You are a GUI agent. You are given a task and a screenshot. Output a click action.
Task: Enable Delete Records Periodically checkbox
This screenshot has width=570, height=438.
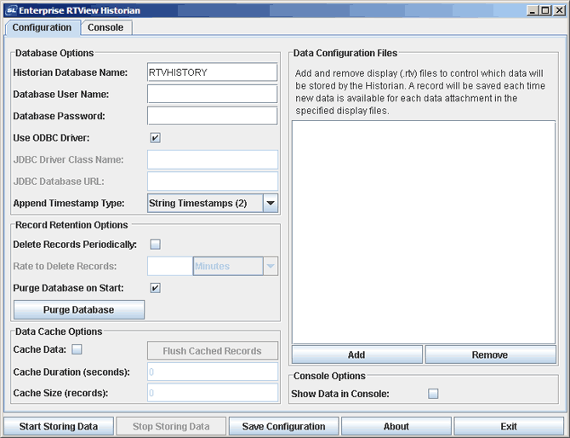point(155,245)
